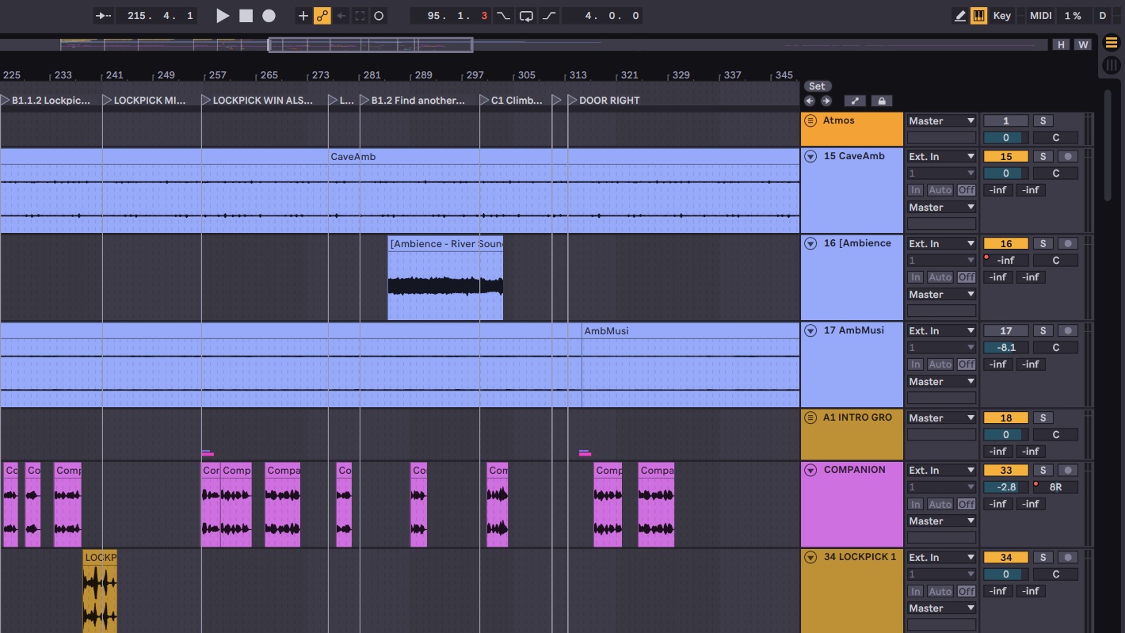This screenshot has width=1125, height=633.
Task: Click the MIDI Arrangement Overdub plus icon
Action: pos(303,16)
